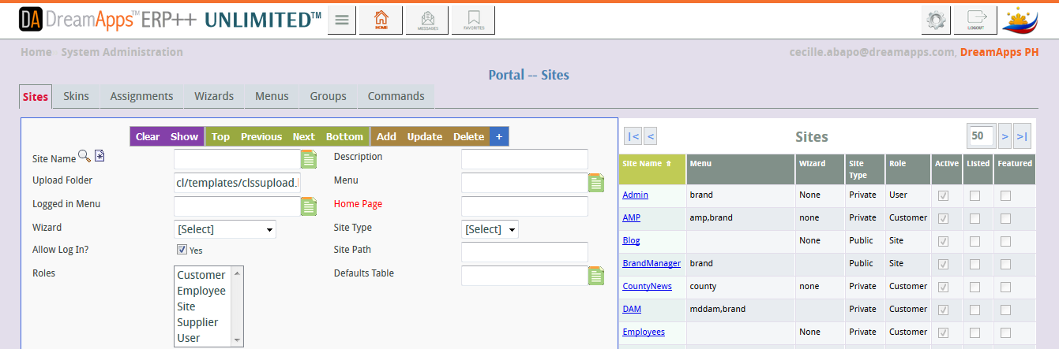This screenshot has width=1059, height=349.
Task: Sort grid by Role column header
Action: (x=908, y=169)
